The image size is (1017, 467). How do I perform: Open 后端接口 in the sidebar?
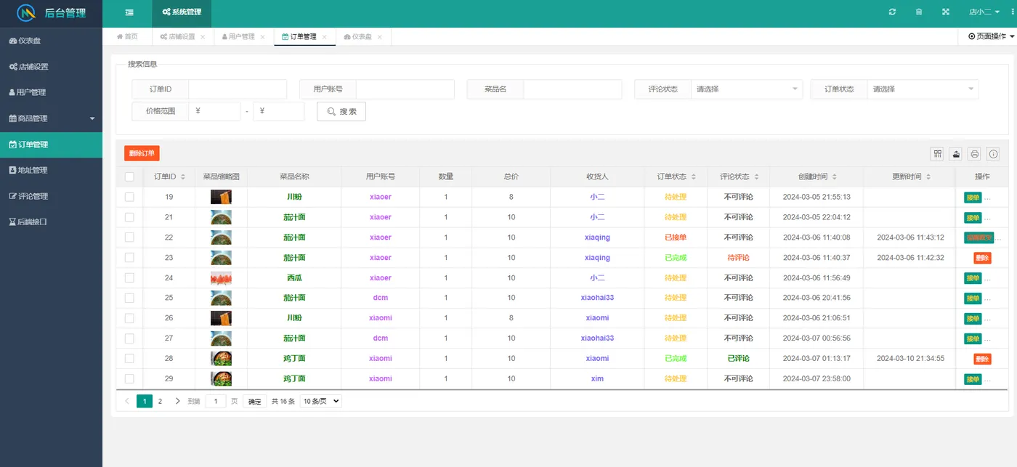51,222
